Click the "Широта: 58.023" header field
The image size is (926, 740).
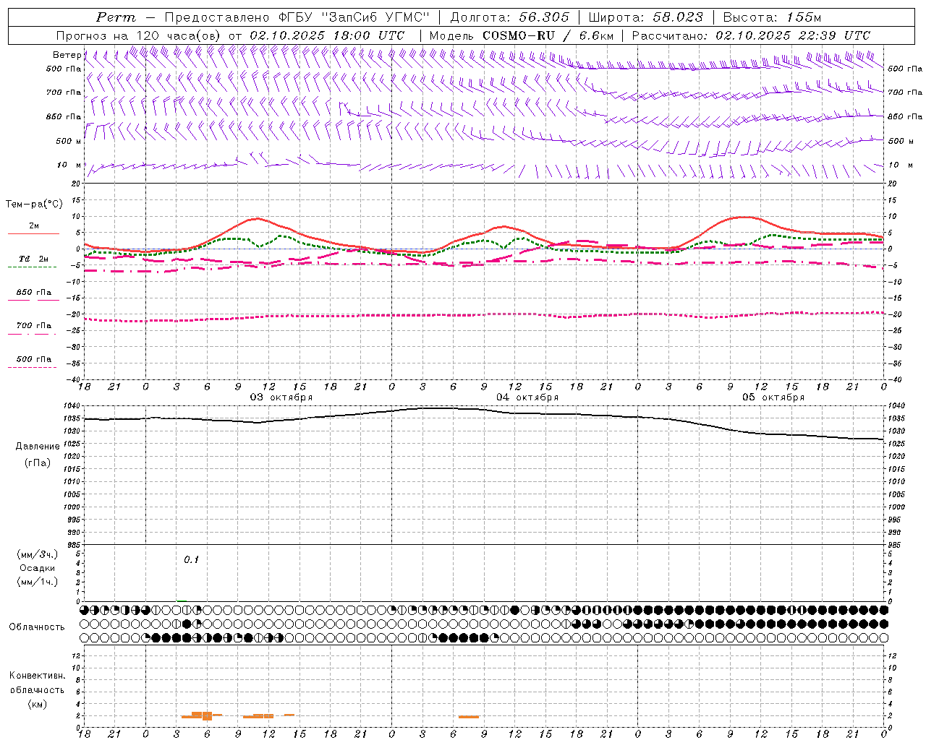(x=645, y=17)
